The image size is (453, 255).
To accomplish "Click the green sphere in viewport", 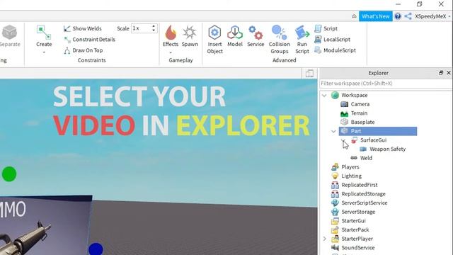I will 9,174.
